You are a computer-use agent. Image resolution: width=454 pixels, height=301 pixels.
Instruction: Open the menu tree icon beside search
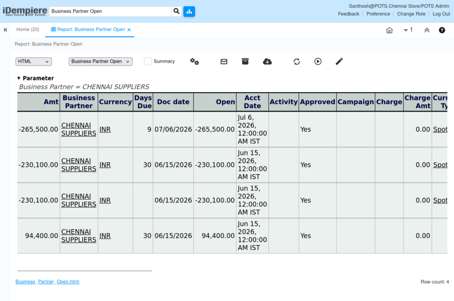189,11
